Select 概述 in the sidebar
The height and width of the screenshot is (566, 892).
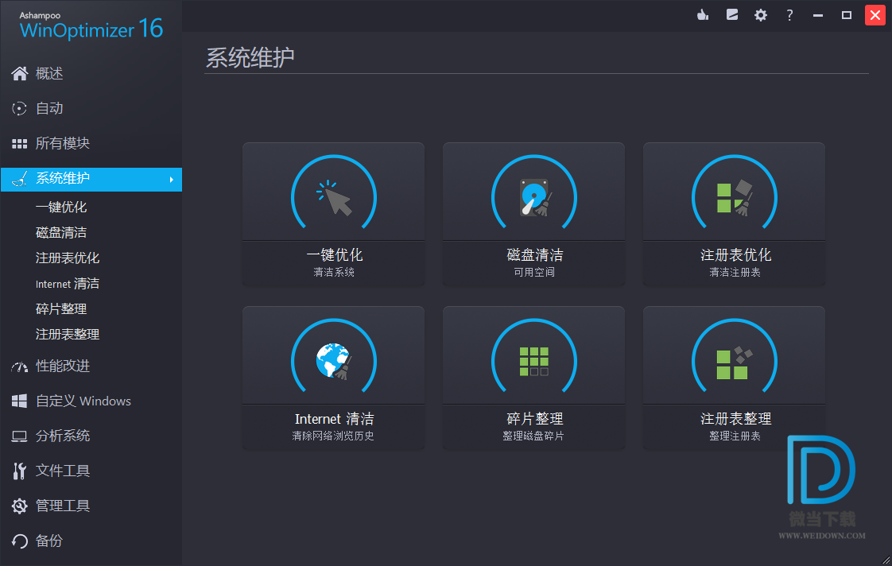pyautogui.click(x=49, y=73)
